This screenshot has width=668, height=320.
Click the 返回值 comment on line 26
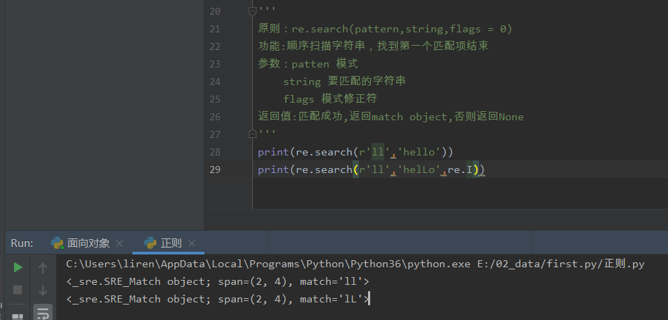pyautogui.click(x=391, y=117)
